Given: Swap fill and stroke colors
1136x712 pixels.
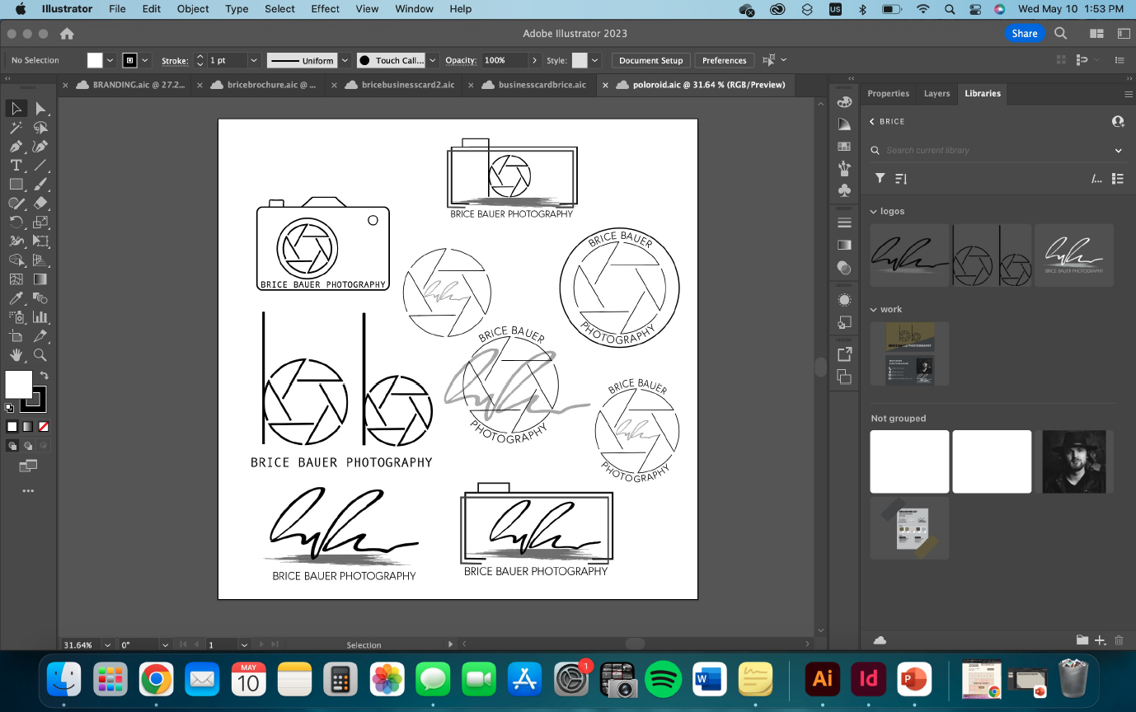Looking at the screenshot, I should (x=44, y=376).
